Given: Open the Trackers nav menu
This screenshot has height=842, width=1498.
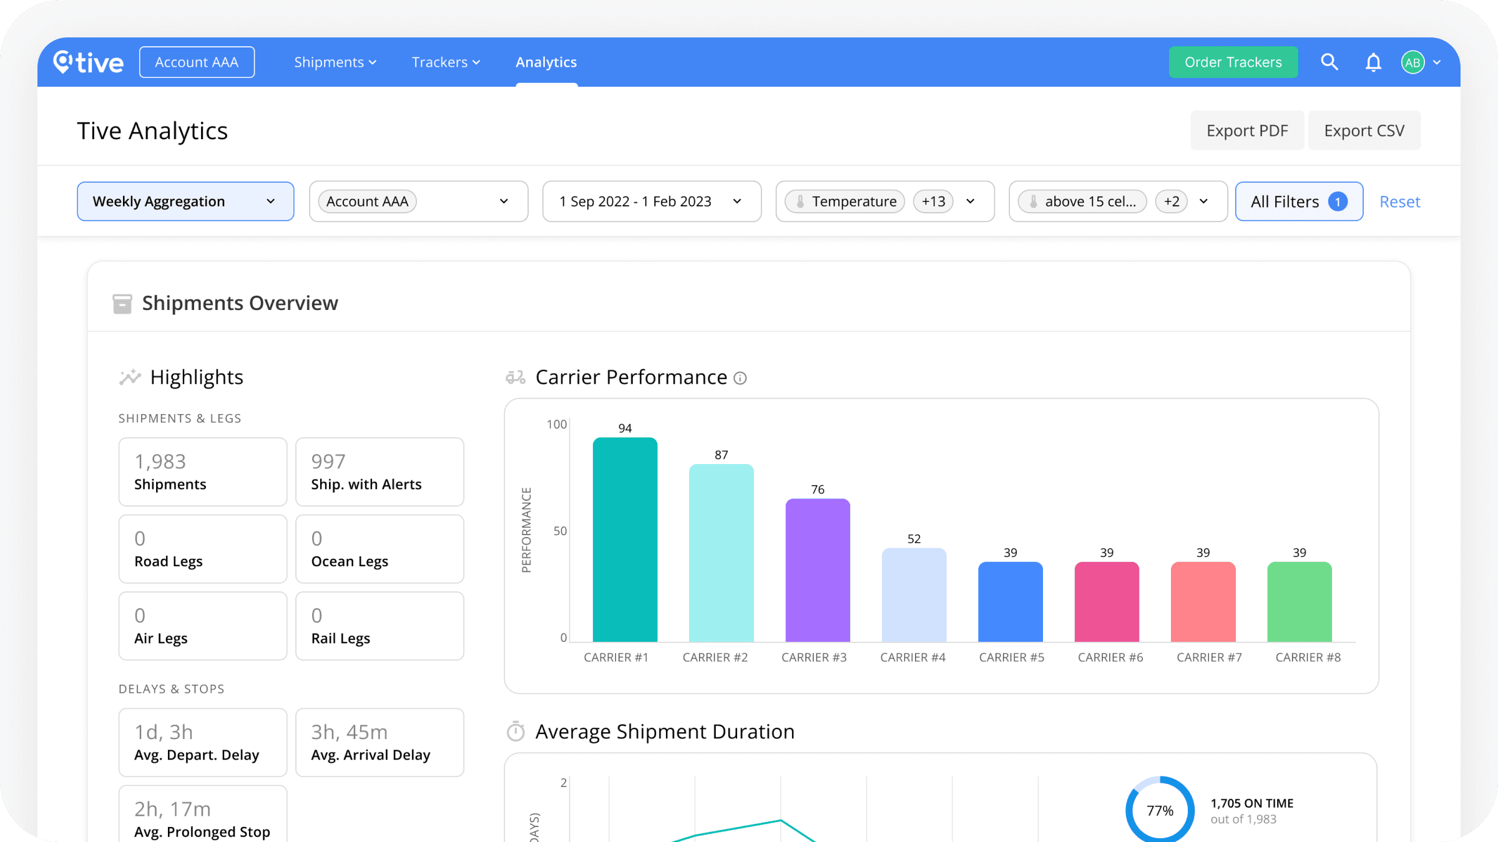Looking at the screenshot, I should click(446, 62).
